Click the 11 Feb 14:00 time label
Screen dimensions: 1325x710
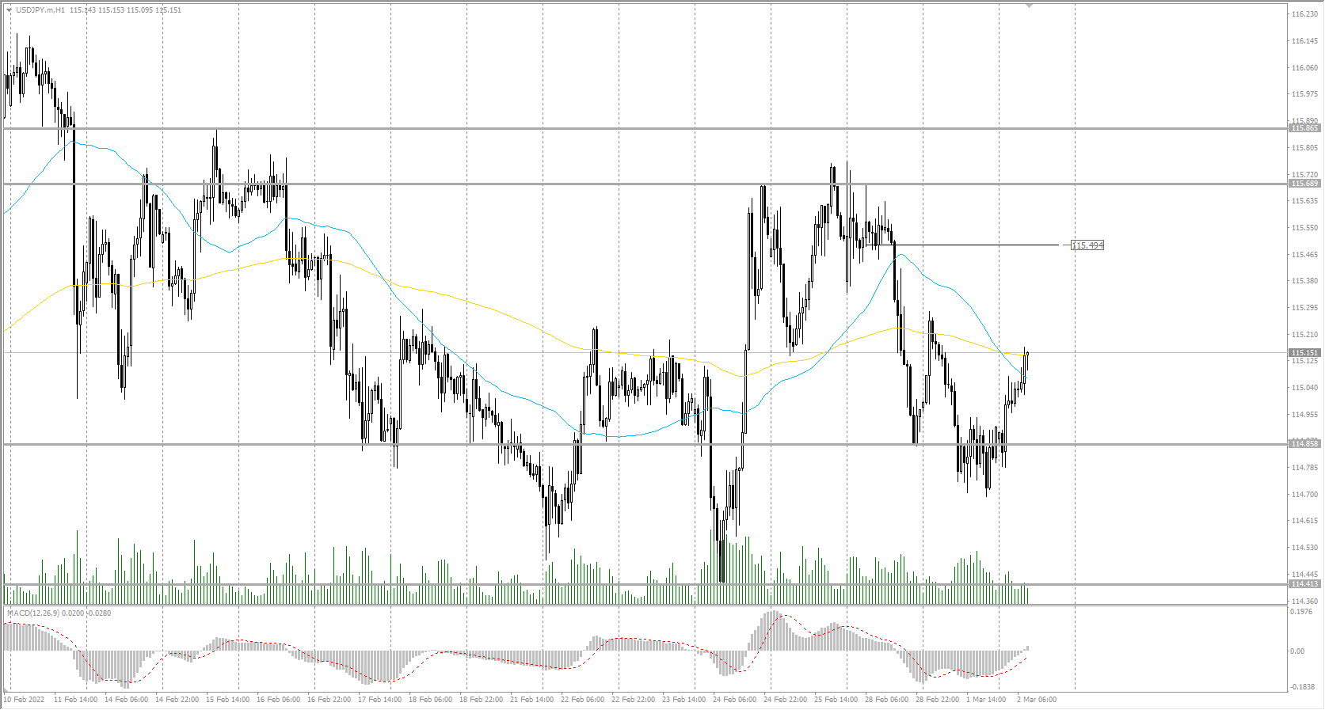(x=76, y=700)
